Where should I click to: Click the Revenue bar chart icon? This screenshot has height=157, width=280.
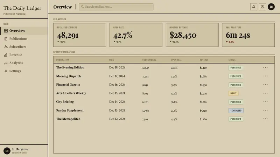pos(6,55)
